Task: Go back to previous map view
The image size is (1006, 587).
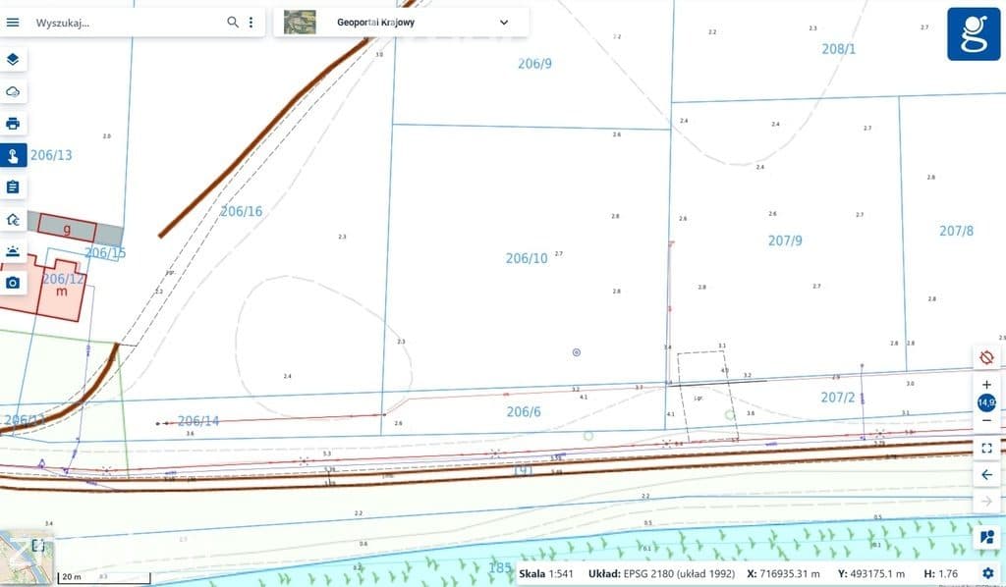Action: point(986,475)
